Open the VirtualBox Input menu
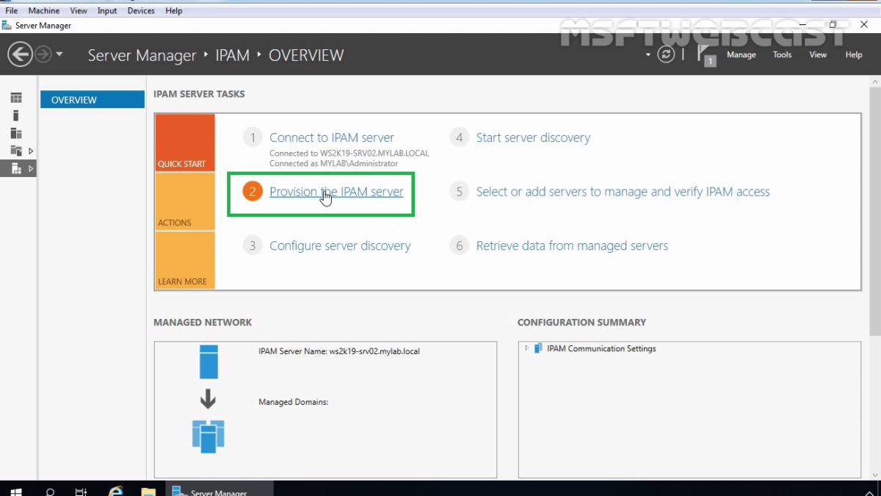This screenshot has width=881, height=496. [x=107, y=11]
